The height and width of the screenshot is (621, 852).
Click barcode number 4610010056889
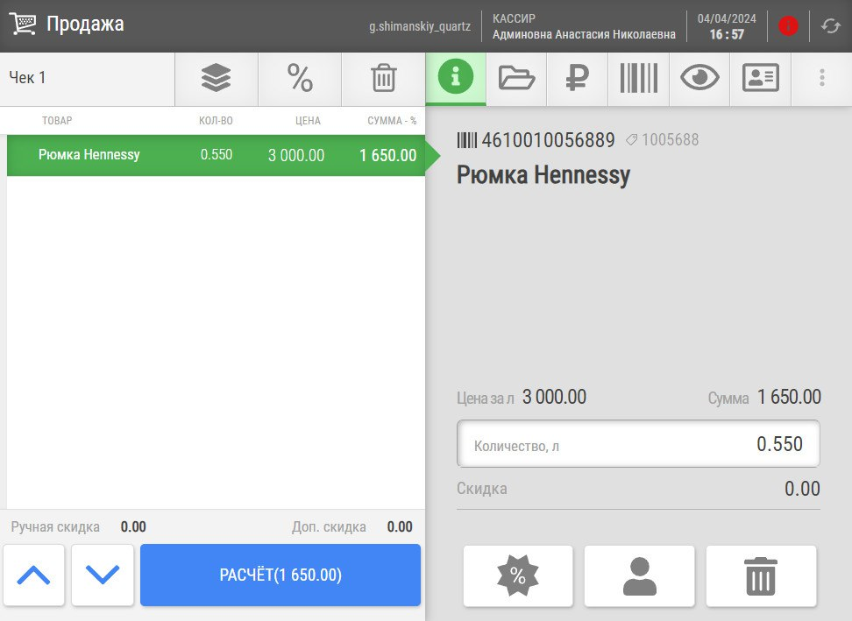(x=548, y=140)
